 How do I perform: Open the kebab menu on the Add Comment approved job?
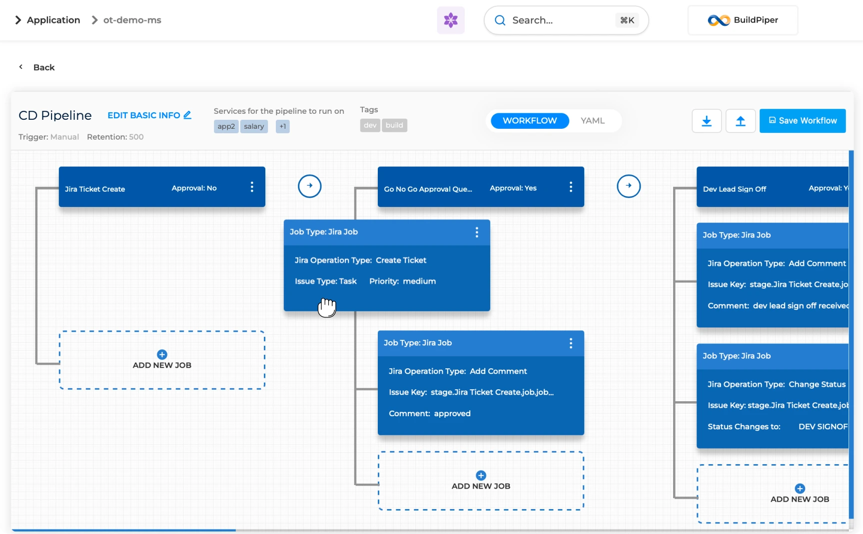coord(571,343)
